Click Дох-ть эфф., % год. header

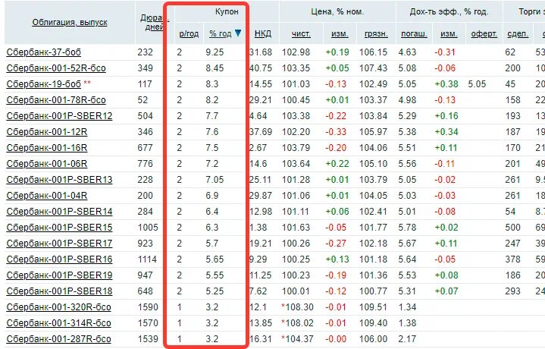coord(449,12)
